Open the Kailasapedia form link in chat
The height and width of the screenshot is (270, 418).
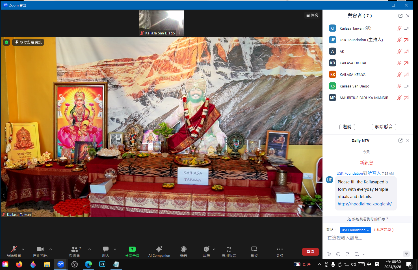click(365, 204)
